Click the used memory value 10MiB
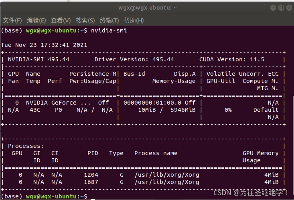The image size is (294, 200). [x=147, y=110]
